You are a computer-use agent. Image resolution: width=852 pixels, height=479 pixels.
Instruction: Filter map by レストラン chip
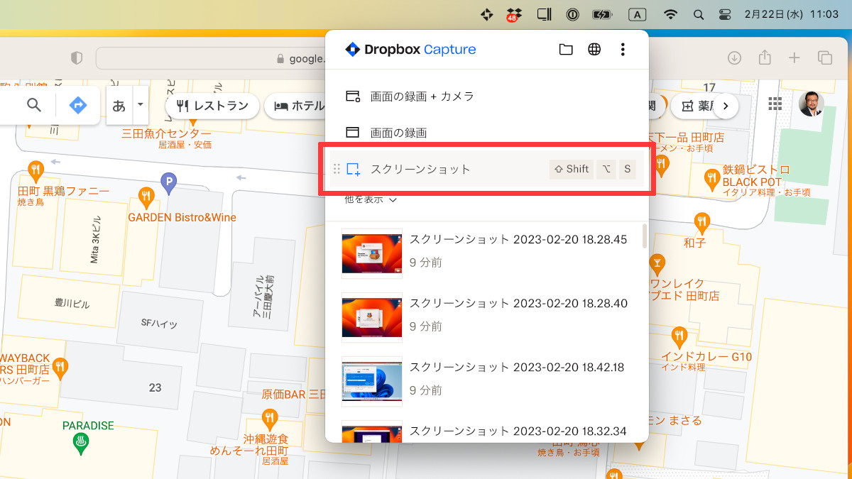212,106
